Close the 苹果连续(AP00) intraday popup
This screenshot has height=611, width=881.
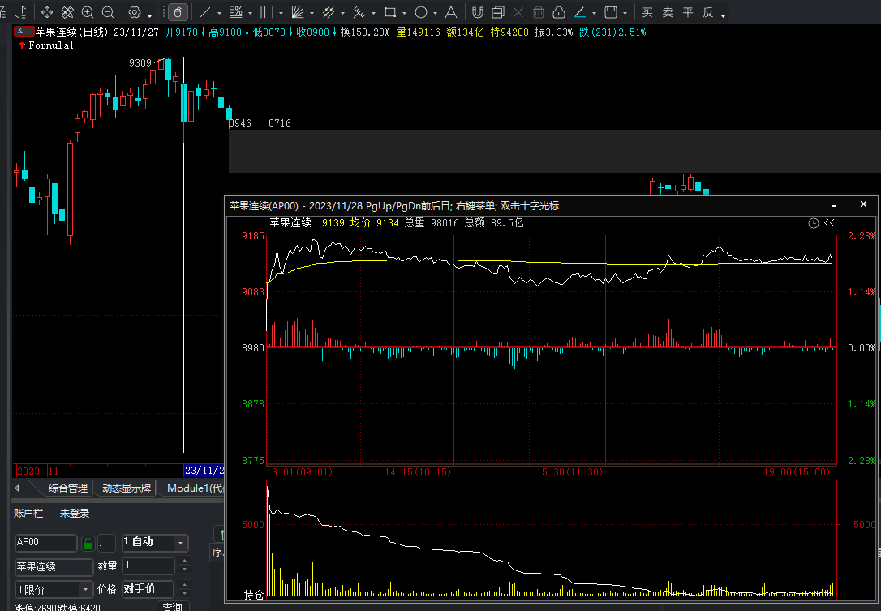864,204
